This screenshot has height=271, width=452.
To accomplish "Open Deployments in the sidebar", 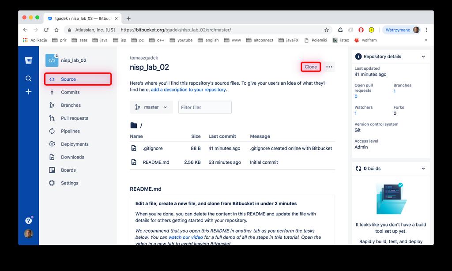I will [x=78, y=144].
